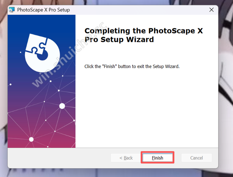The height and width of the screenshot is (177, 233).
Task: Click the largest white node circle on the banner
Action: [x=62, y=106]
